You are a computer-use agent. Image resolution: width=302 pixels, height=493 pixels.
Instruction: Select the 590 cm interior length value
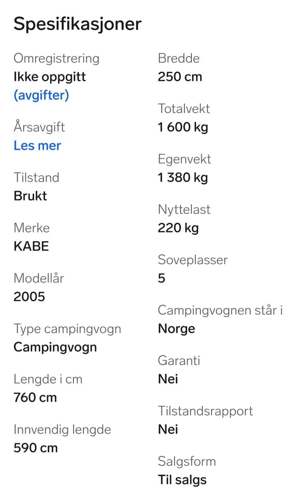[36, 448]
